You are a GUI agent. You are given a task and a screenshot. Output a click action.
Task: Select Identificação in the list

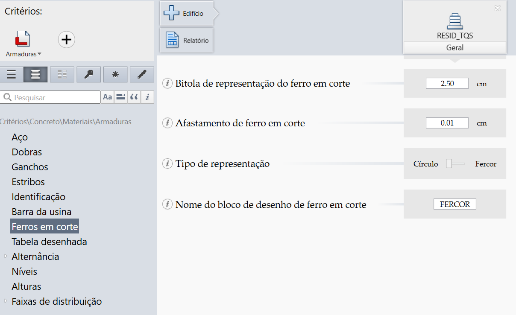(38, 197)
